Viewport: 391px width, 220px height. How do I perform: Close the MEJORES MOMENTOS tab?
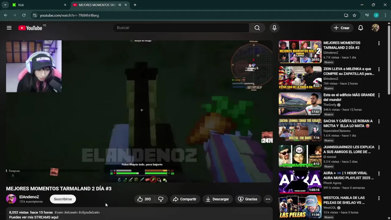126,5
